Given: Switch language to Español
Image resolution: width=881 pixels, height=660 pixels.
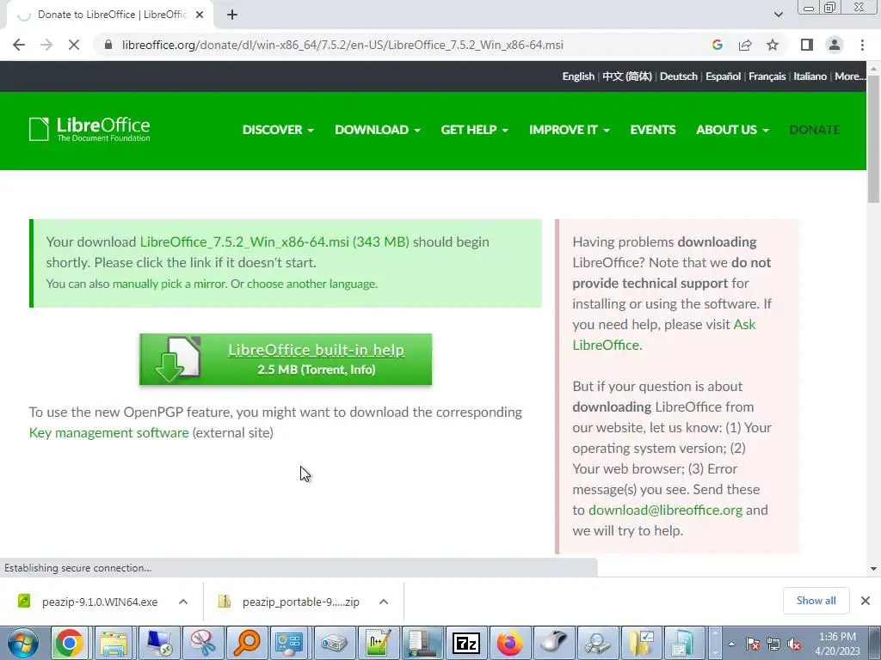Looking at the screenshot, I should click(723, 76).
